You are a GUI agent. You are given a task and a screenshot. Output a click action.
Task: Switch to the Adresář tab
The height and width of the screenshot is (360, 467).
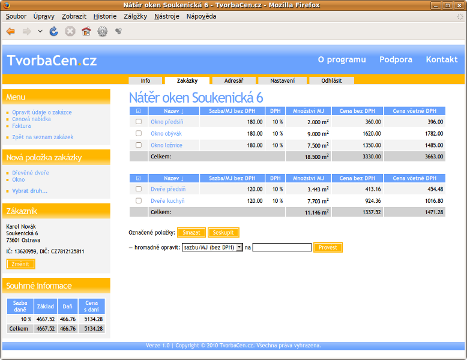[x=233, y=80]
